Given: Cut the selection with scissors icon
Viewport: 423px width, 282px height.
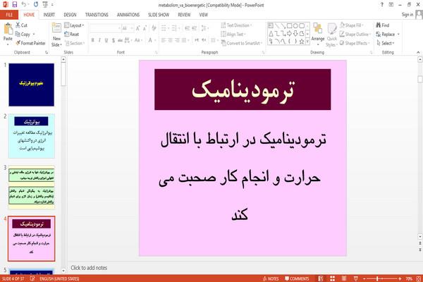Looking at the screenshot, I should [18, 25].
